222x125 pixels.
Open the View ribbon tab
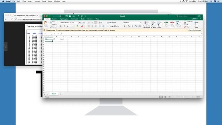point(97,19)
